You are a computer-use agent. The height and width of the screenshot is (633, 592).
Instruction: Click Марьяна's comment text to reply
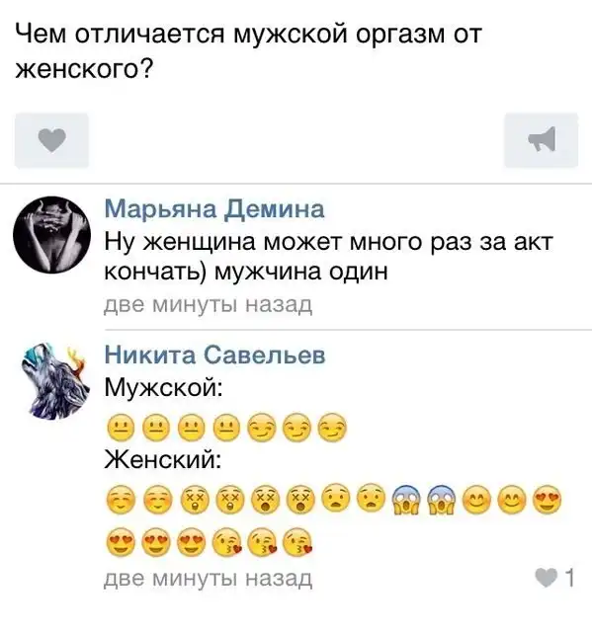328,257
